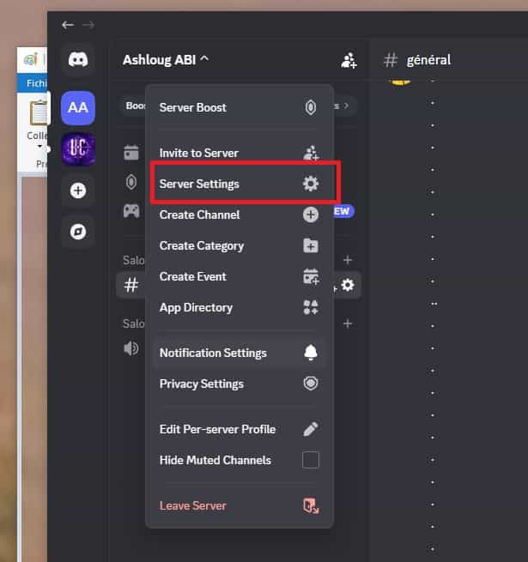Open the purple UC server icon

78,148
